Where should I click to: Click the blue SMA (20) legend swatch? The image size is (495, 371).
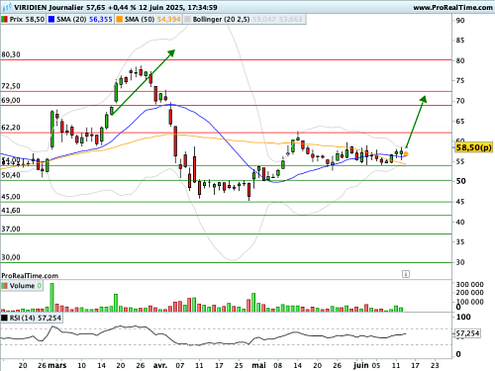51,20
